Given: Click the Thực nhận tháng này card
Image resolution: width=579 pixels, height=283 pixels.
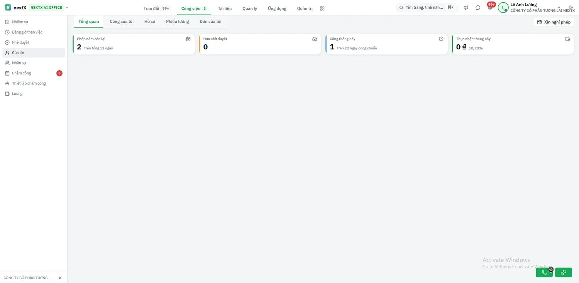Looking at the screenshot, I should coord(513,44).
